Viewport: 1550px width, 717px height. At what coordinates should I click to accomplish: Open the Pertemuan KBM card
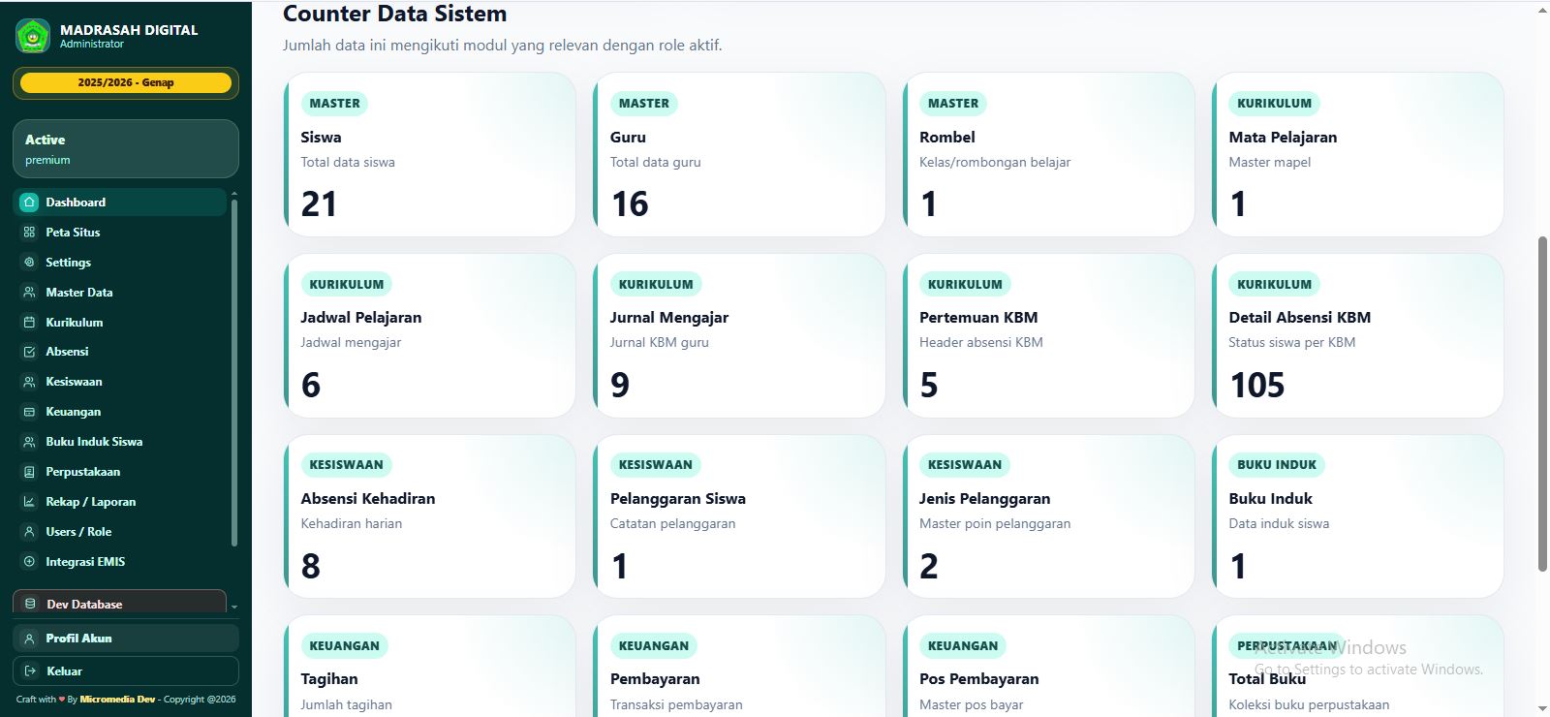(1049, 335)
